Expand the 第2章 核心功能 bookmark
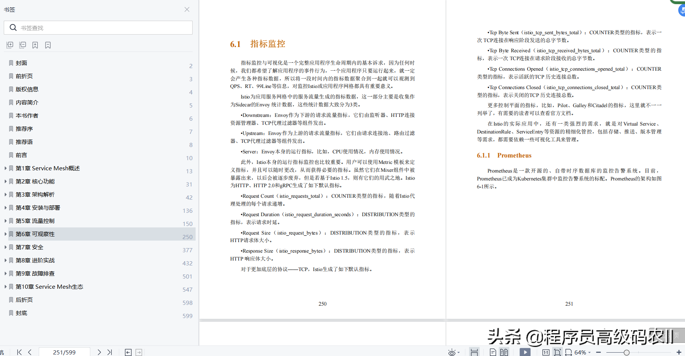The image size is (685, 356). (x=5, y=181)
